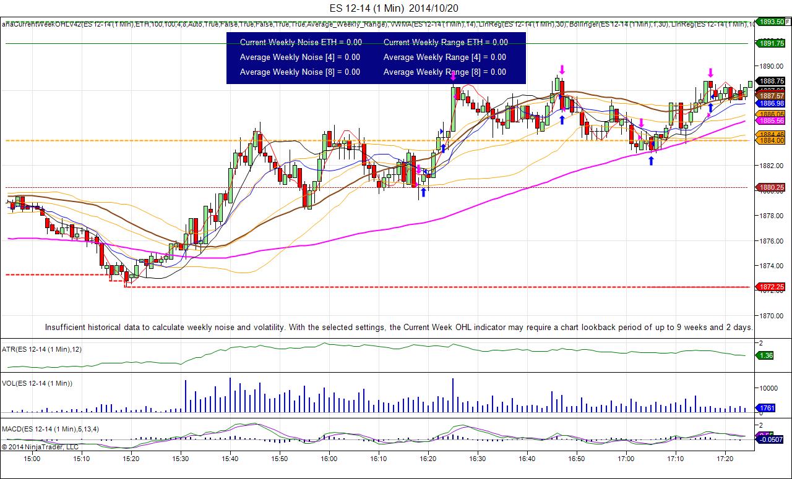Click the 15:50 time axis label

tap(279, 459)
